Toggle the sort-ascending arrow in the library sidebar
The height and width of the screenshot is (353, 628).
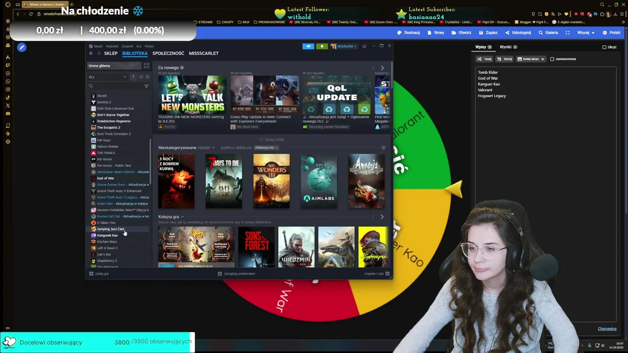click(x=133, y=77)
